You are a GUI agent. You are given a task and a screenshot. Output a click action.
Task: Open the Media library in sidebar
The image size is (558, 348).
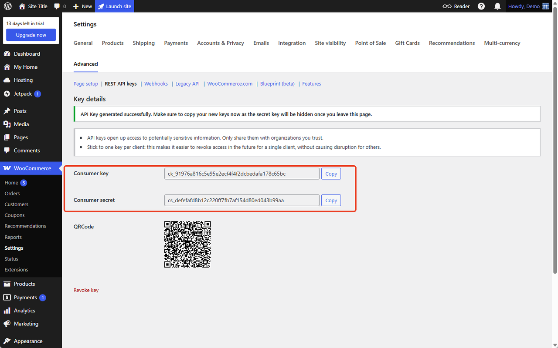tap(21, 124)
